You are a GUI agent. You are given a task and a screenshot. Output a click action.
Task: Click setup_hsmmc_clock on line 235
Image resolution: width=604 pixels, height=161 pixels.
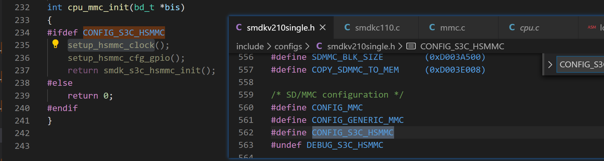111,45
